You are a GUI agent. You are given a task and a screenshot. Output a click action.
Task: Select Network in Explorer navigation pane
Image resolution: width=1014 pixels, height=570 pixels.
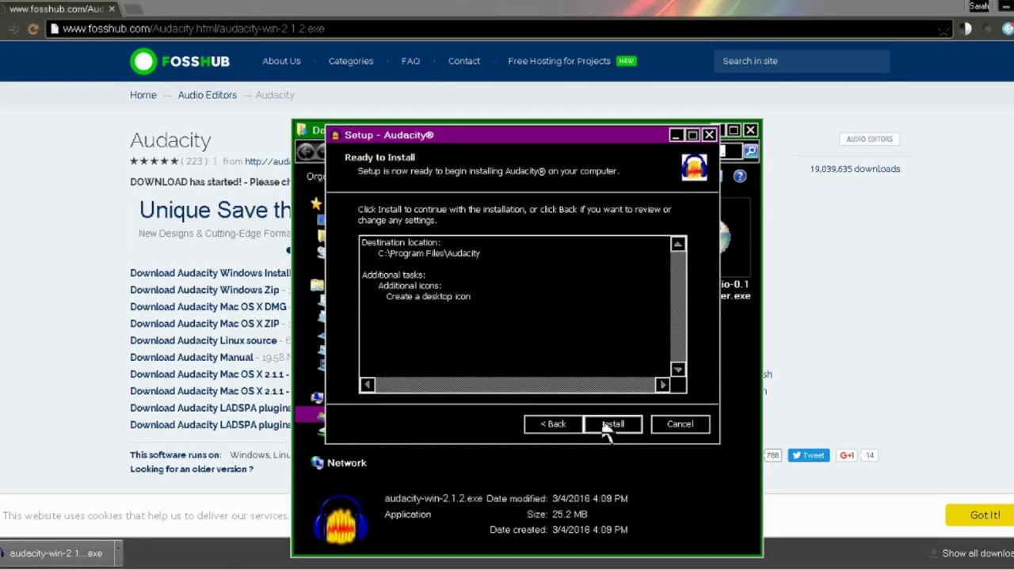(x=347, y=463)
